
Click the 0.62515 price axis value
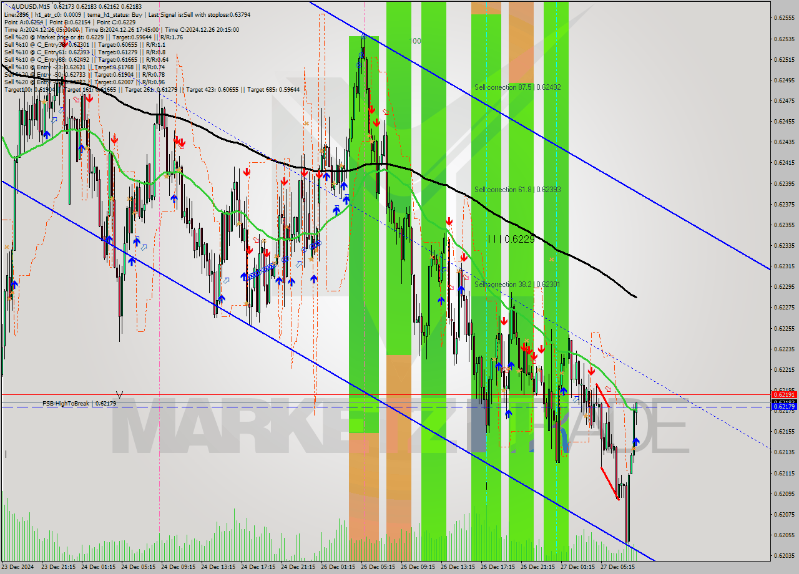tap(784, 59)
